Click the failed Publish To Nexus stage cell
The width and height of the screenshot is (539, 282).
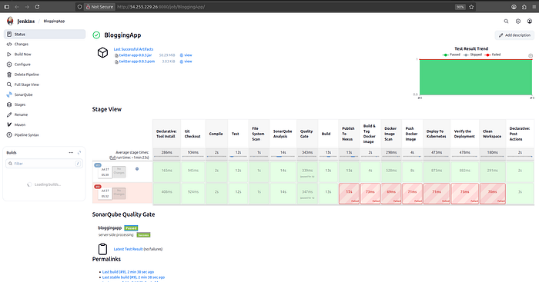[x=349, y=194]
